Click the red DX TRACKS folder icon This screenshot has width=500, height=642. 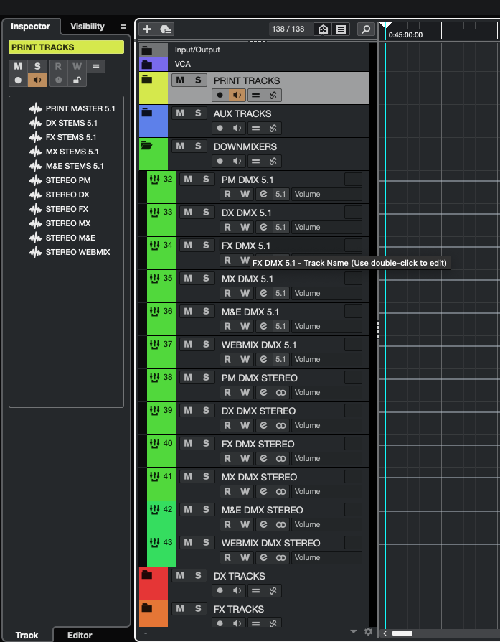tap(147, 574)
